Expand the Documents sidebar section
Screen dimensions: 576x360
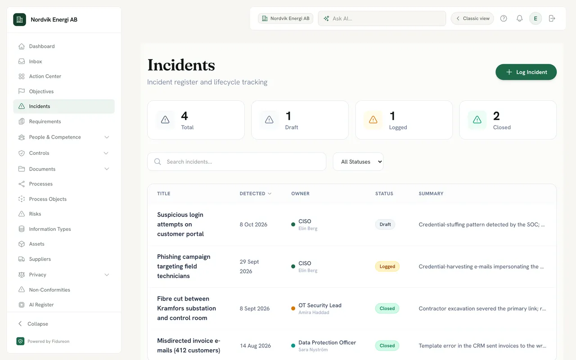coord(64,169)
